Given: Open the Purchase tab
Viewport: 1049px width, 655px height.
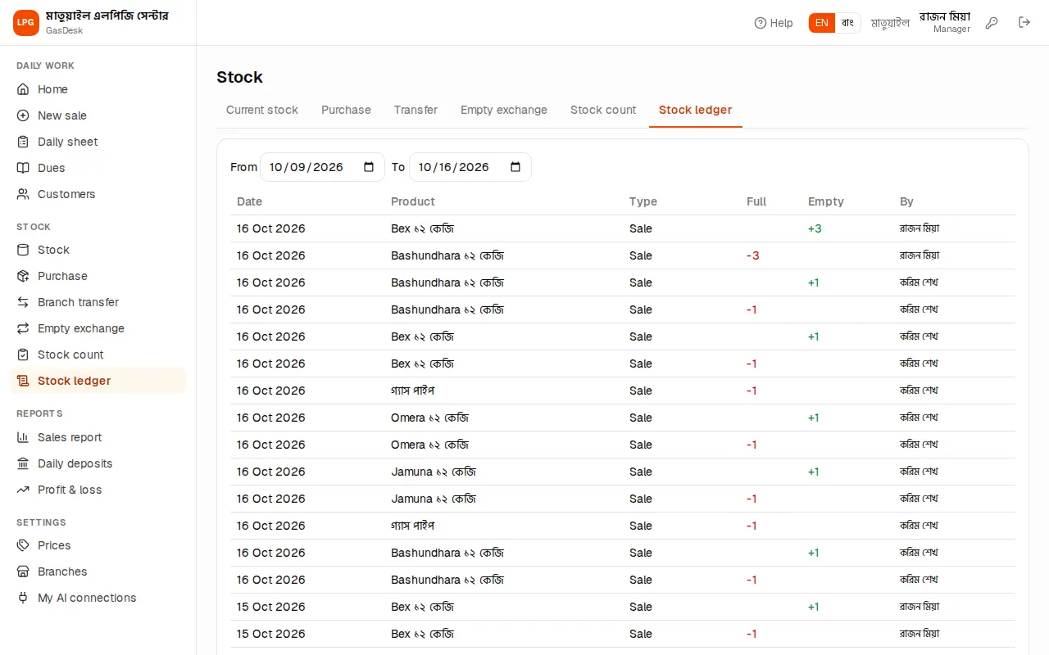Looking at the screenshot, I should point(346,110).
